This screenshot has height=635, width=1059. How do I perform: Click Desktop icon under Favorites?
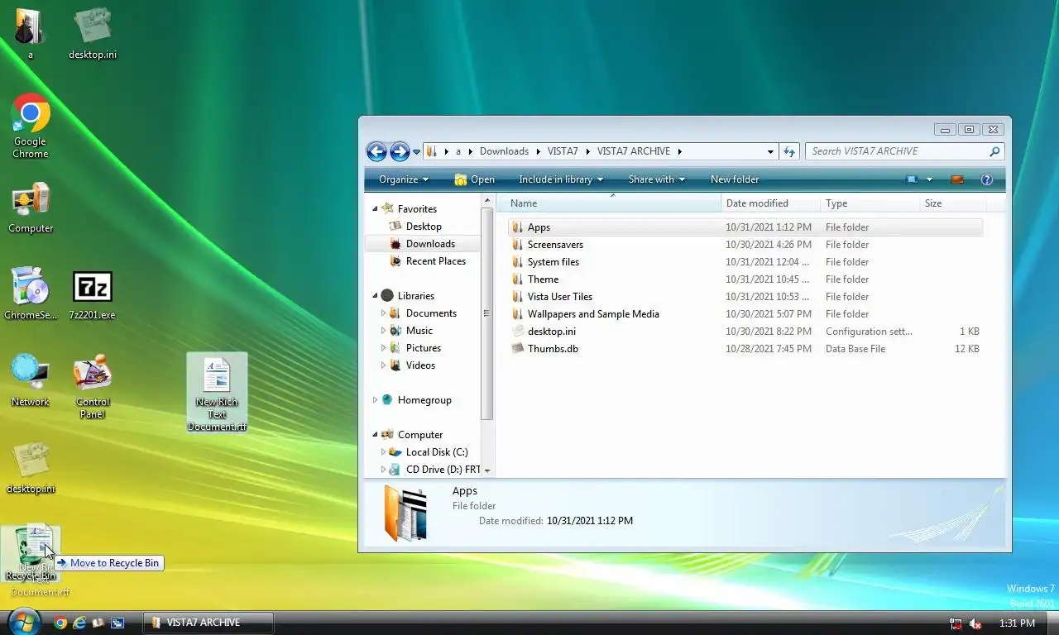tap(395, 227)
